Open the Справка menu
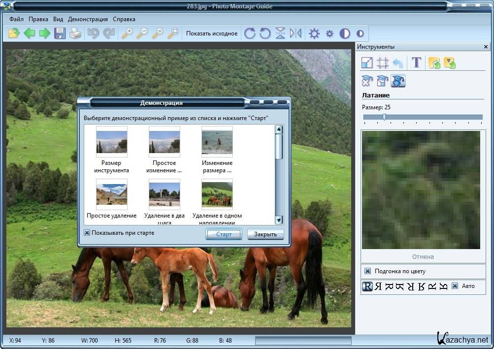Screen dimensions: 494x349 click(x=124, y=19)
